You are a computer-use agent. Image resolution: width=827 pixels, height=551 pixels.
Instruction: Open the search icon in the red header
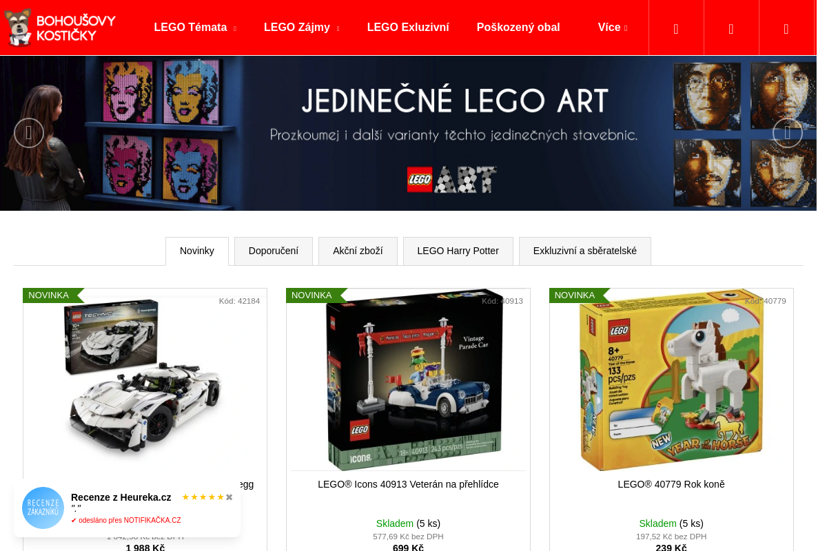click(676, 28)
